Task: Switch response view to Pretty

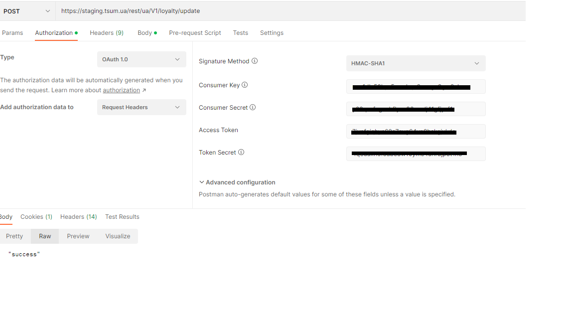Action: [14, 236]
